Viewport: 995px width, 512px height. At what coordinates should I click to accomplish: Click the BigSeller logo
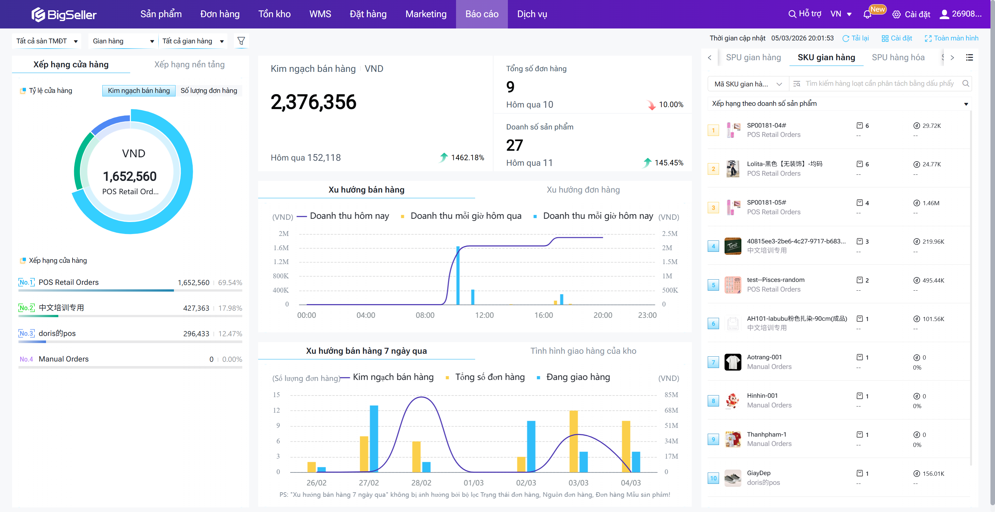pos(64,14)
